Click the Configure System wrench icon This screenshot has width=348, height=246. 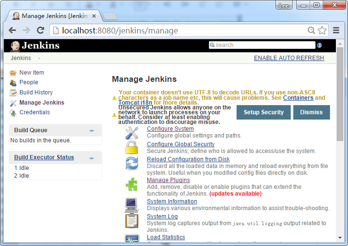[x=132, y=132]
